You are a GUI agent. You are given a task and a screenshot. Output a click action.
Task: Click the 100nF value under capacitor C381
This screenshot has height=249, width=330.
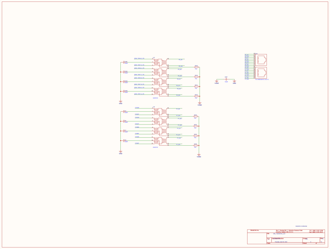(126, 63)
